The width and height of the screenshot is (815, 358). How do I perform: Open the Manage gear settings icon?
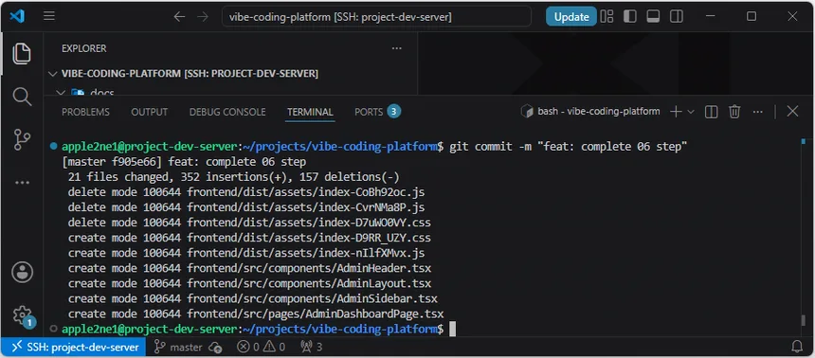23,315
